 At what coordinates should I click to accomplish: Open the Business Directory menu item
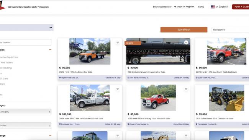(x=162, y=7)
